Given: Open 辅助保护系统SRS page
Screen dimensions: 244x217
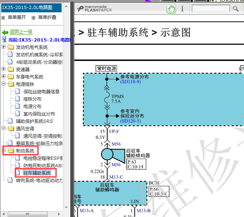Looking at the screenshot, I should click(x=35, y=121).
